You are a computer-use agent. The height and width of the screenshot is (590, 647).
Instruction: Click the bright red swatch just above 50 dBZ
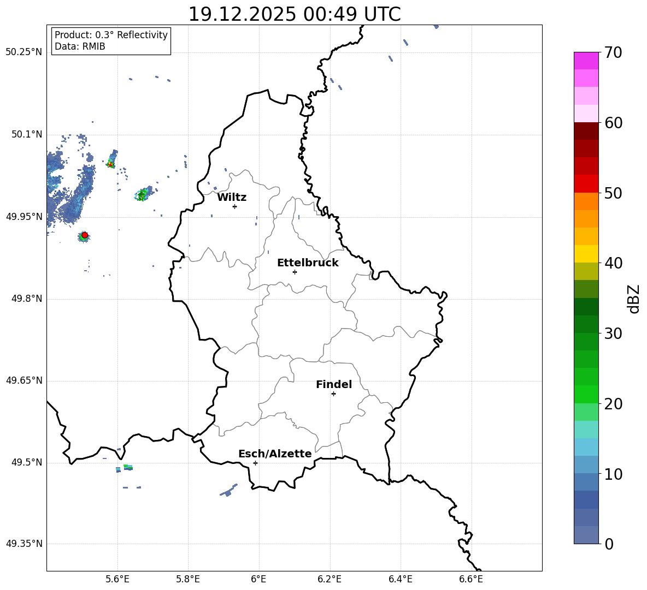(586, 184)
